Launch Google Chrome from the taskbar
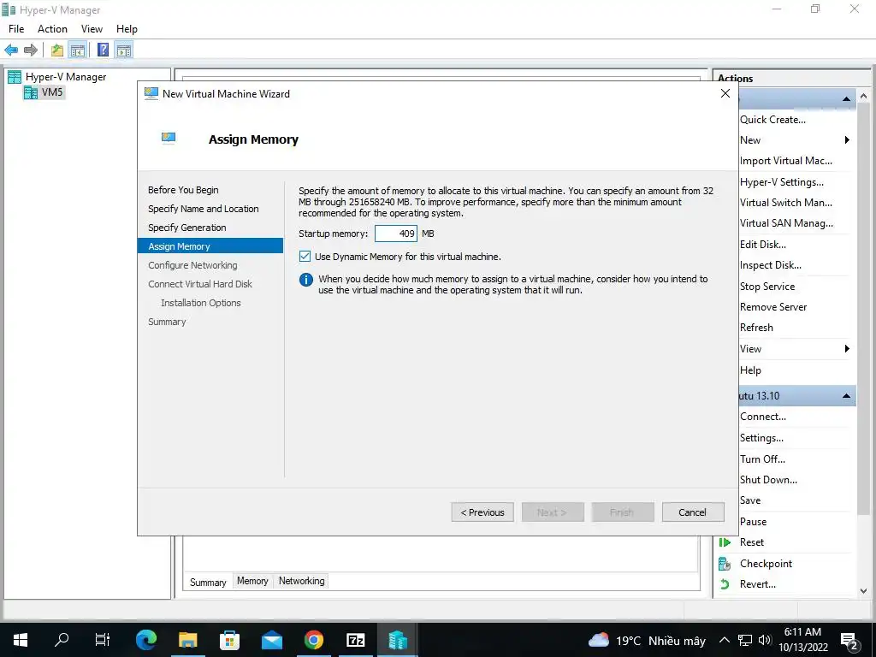 [x=313, y=640]
